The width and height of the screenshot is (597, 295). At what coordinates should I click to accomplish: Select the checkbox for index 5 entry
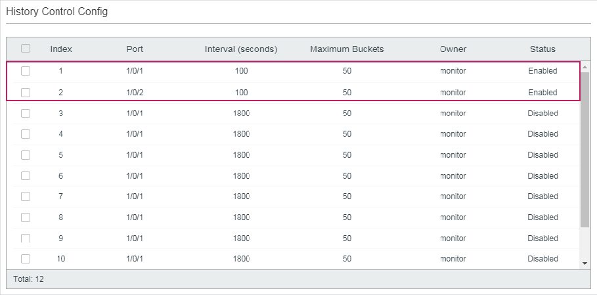[x=26, y=155]
